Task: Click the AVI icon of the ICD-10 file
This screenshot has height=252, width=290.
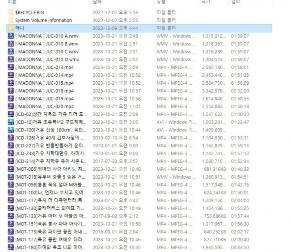Action: pyautogui.click(x=11, y=122)
